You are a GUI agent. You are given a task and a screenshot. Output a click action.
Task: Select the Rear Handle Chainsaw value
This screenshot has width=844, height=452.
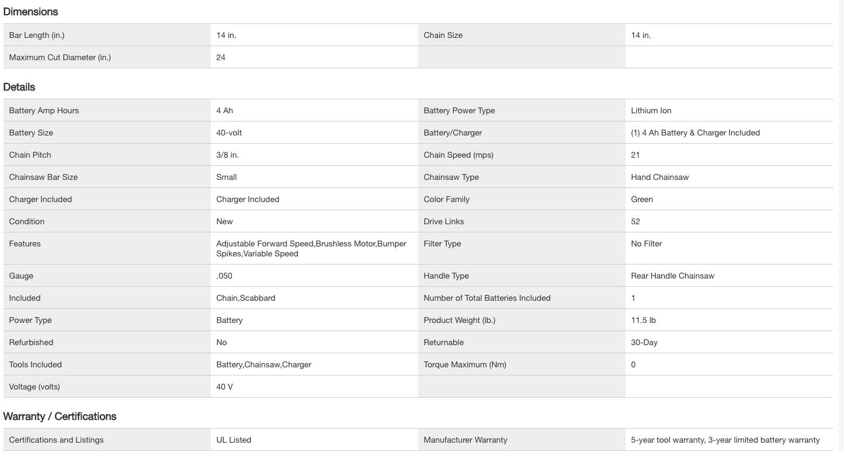(x=672, y=276)
